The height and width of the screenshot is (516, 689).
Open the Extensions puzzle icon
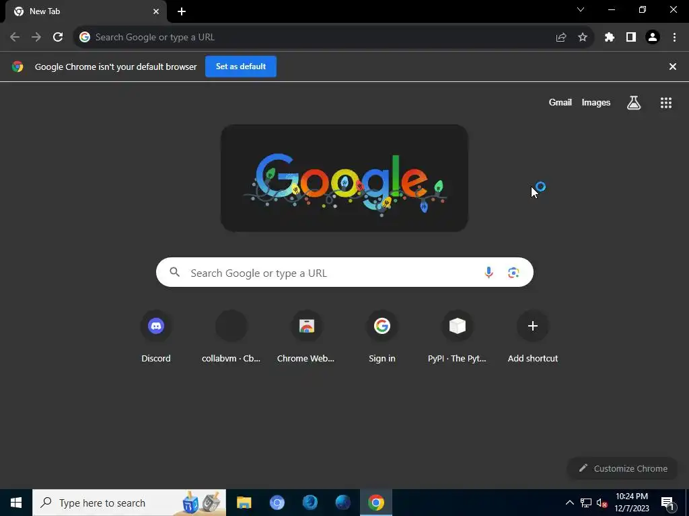(x=610, y=38)
